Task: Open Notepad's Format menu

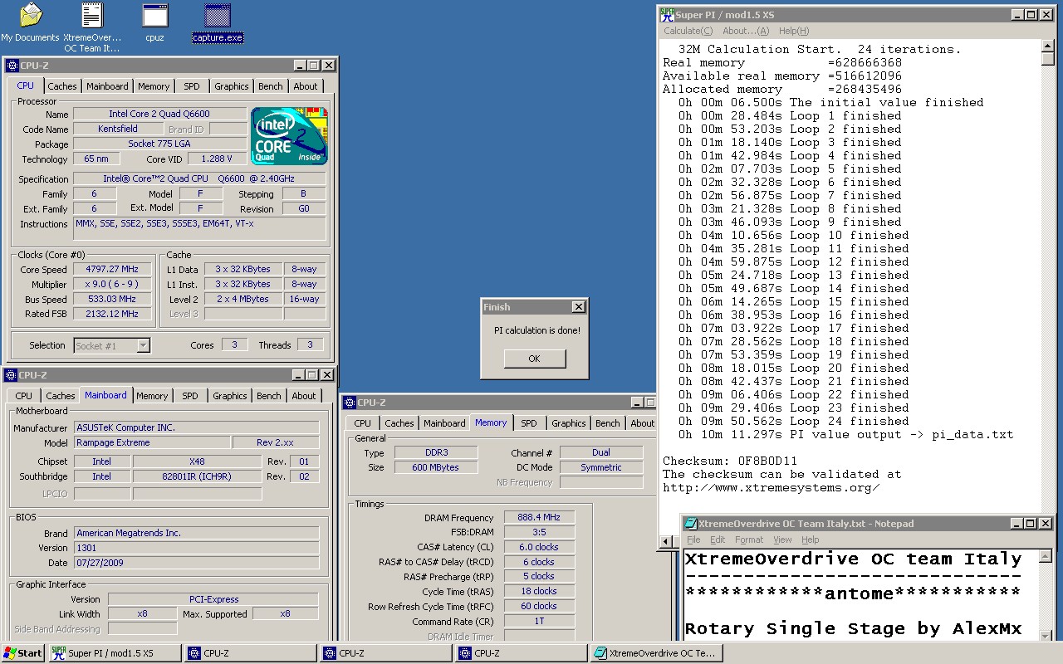Action: click(x=749, y=539)
